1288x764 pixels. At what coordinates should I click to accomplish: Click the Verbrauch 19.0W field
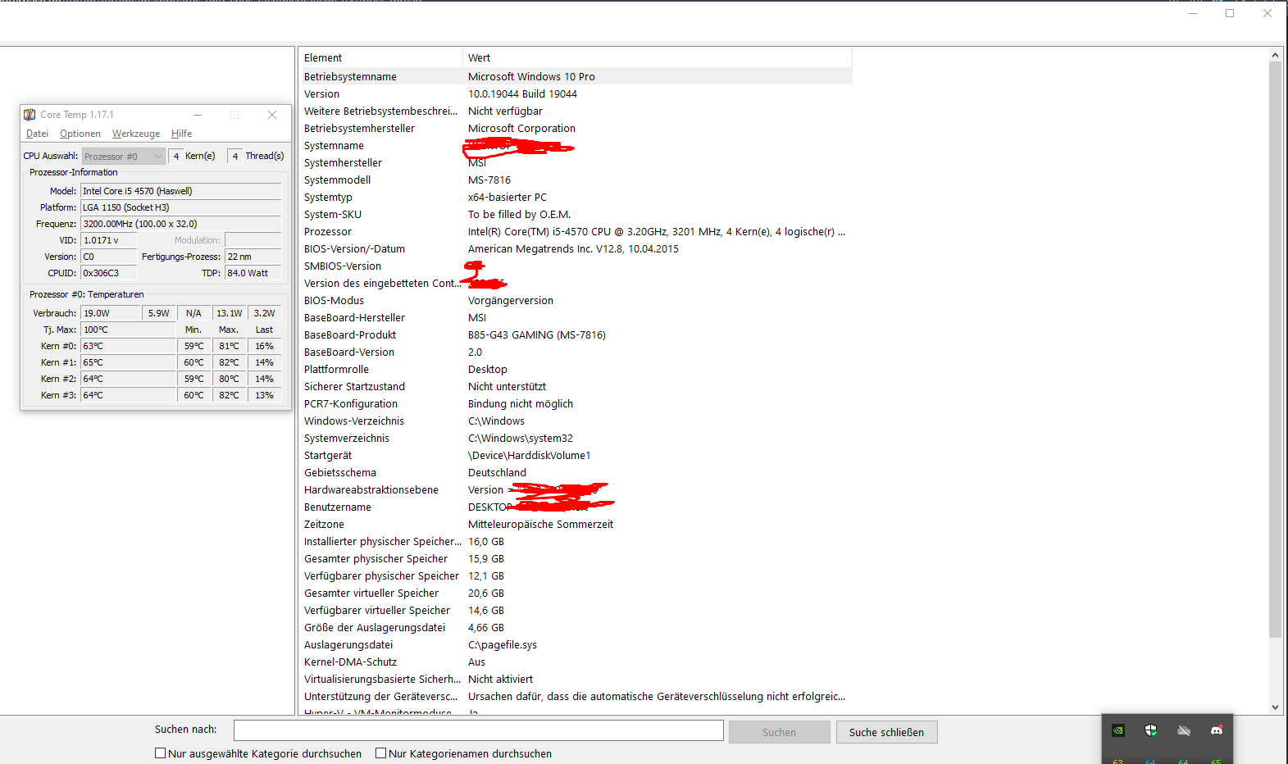pyautogui.click(x=110, y=313)
